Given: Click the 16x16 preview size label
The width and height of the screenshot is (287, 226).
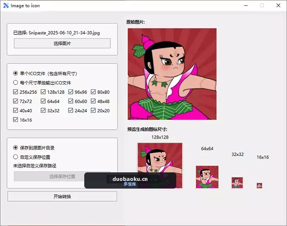Looking at the screenshot, I should [x=263, y=157].
